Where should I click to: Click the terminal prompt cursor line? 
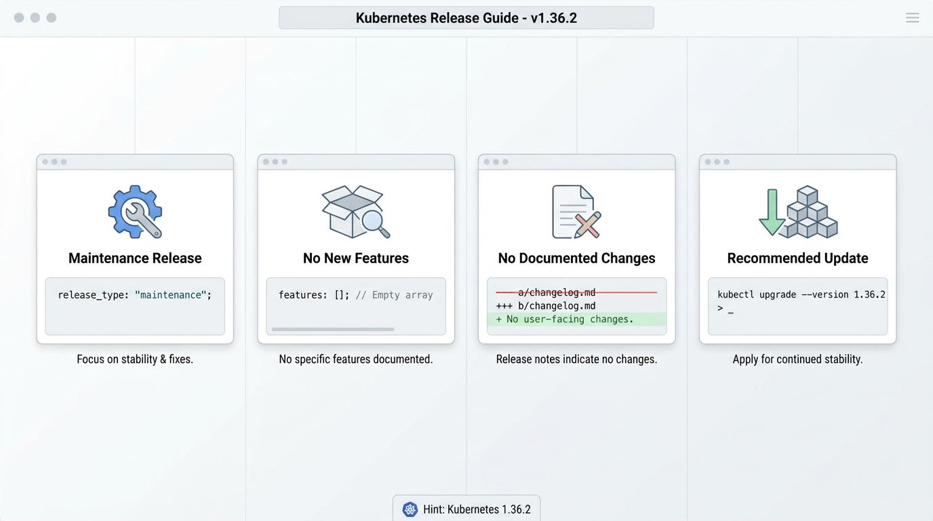click(726, 309)
